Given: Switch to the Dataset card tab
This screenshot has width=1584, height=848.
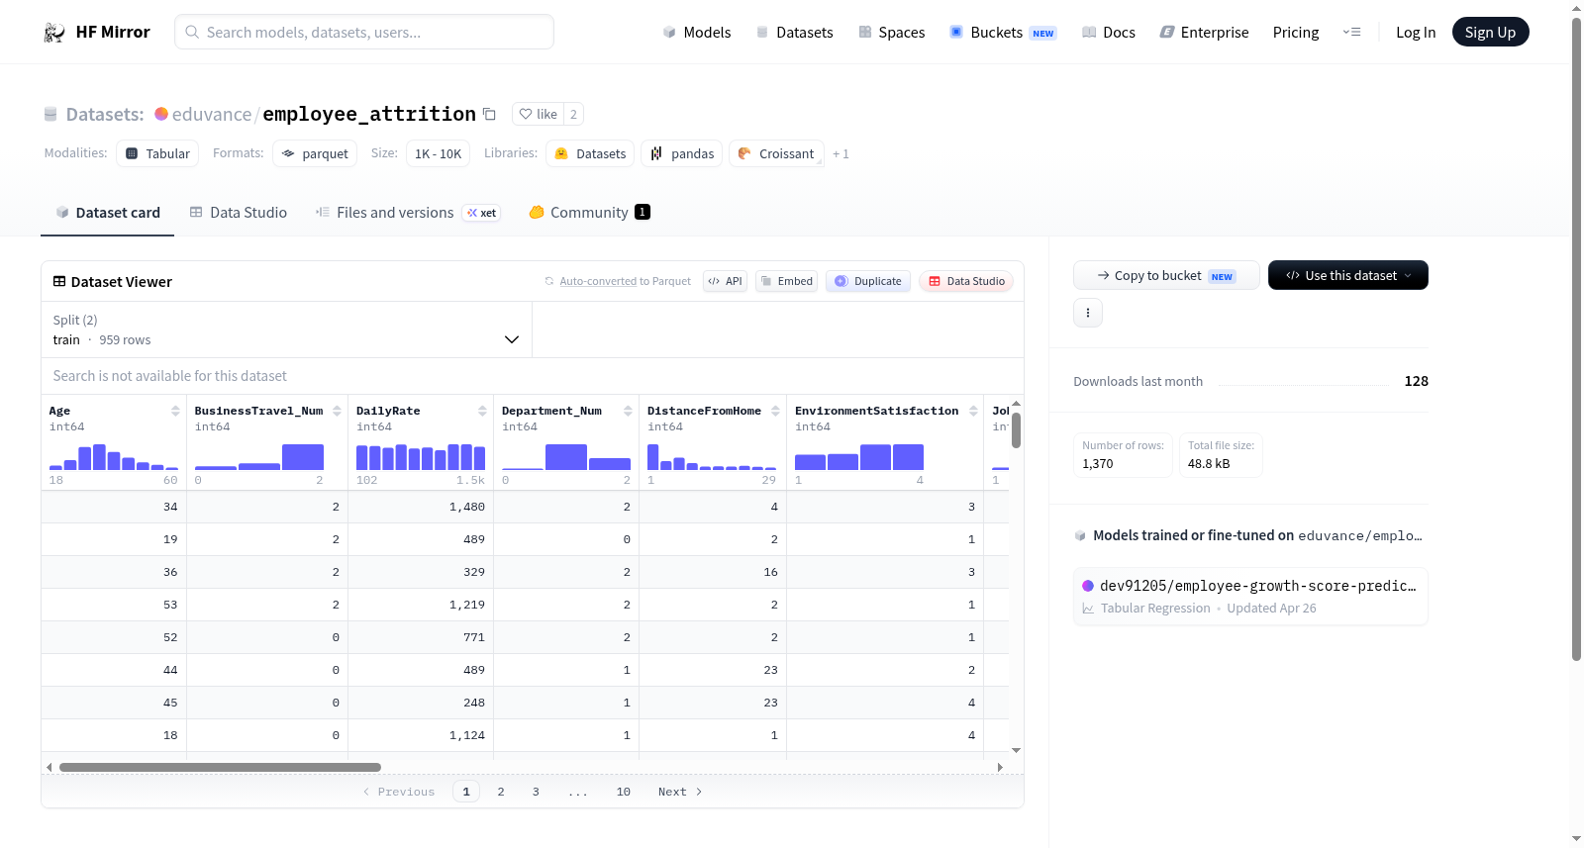Looking at the screenshot, I should (x=108, y=213).
